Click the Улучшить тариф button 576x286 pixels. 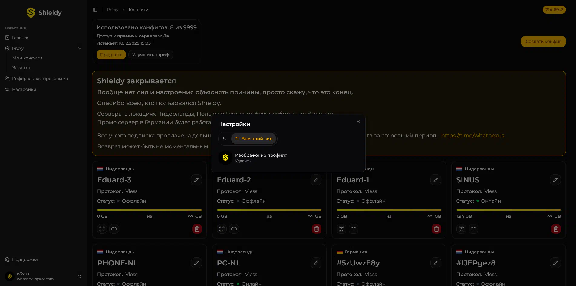(150, 55)
